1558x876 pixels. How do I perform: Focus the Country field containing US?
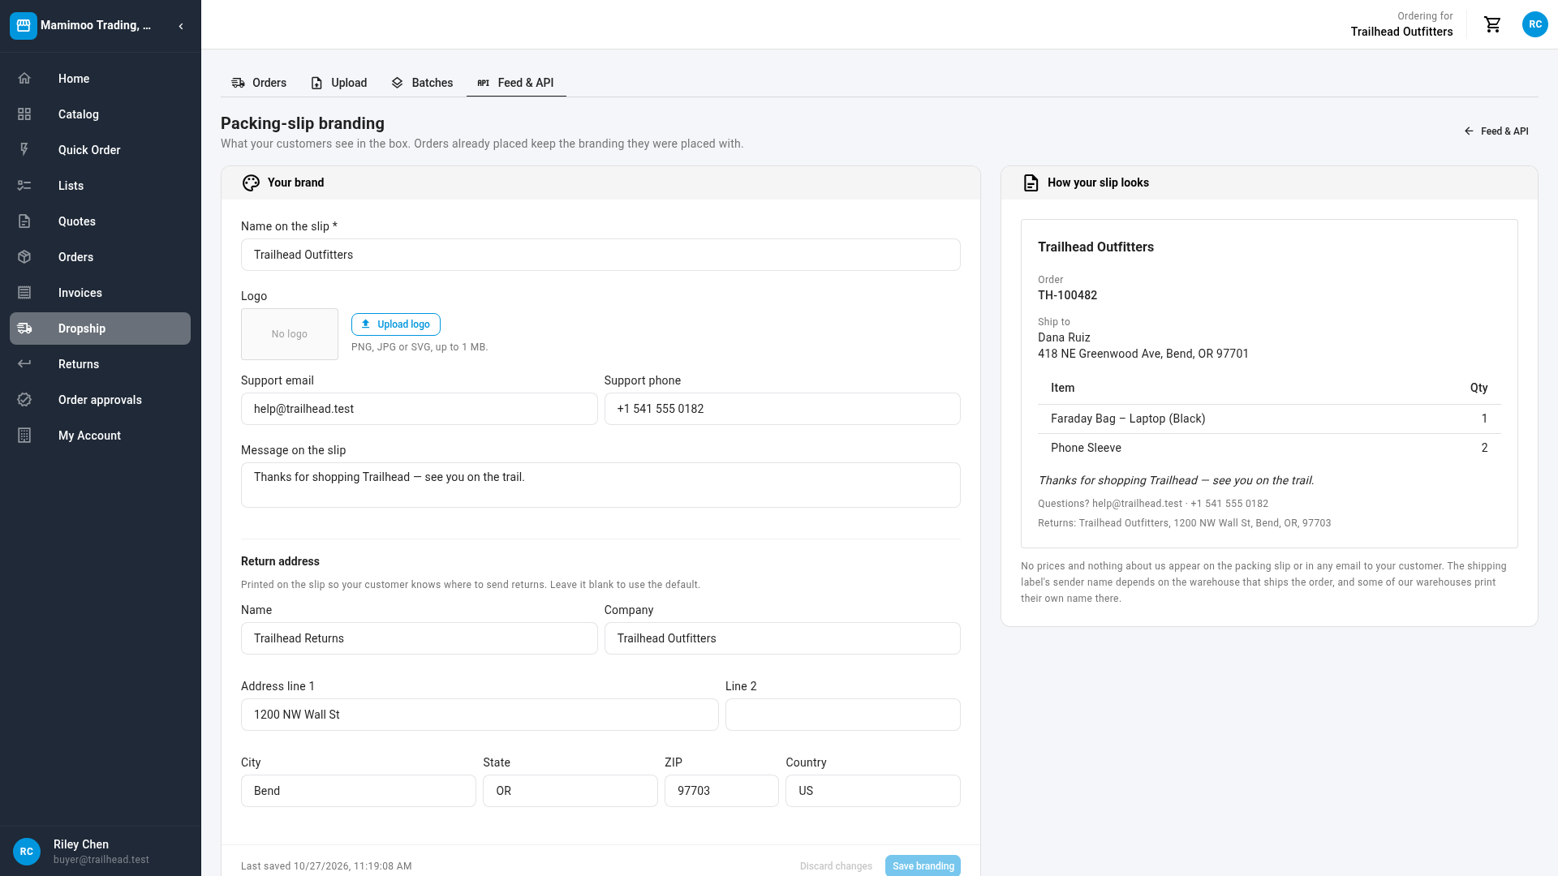[x=873, y=791]
